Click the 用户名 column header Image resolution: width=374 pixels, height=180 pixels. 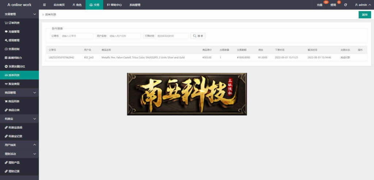click(88, 50)
